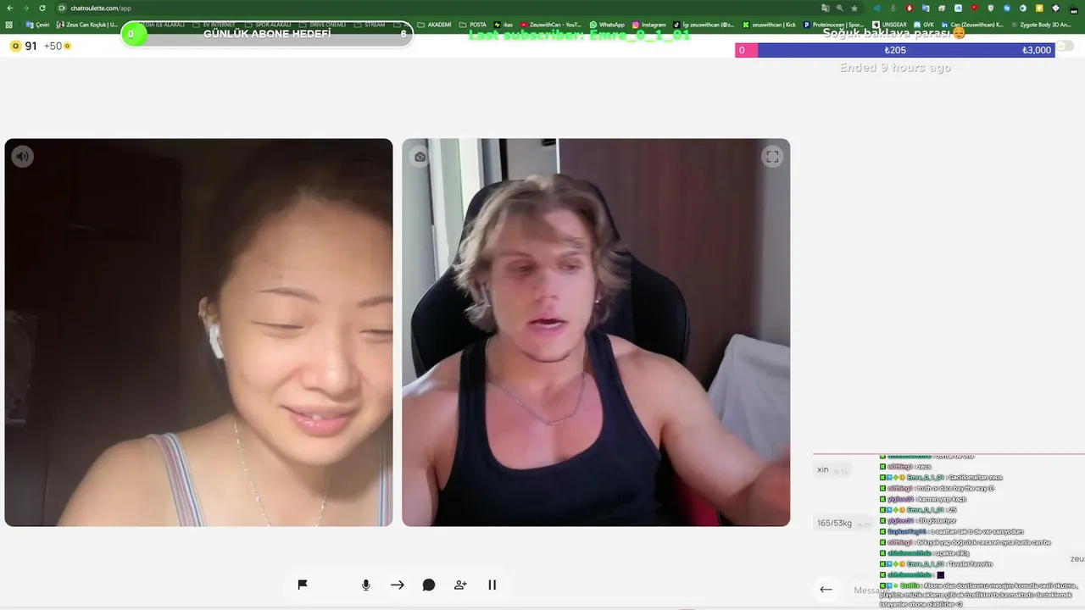Click the 'Soğuk baklava parası' goal title
The width and height of the screenshot is (1085, 610).
[x=894, y=33]
